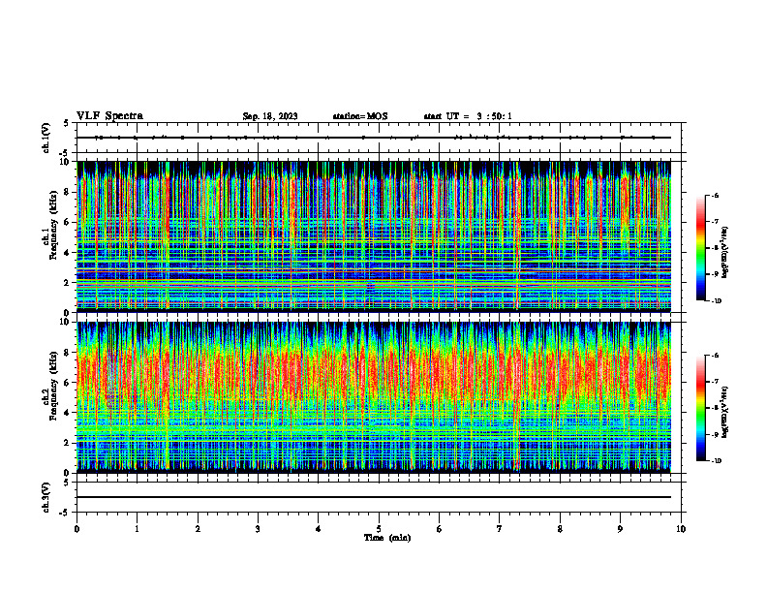
Task: Click the ch.3 flat voltage trace
Action: click(x=374, y=497)
